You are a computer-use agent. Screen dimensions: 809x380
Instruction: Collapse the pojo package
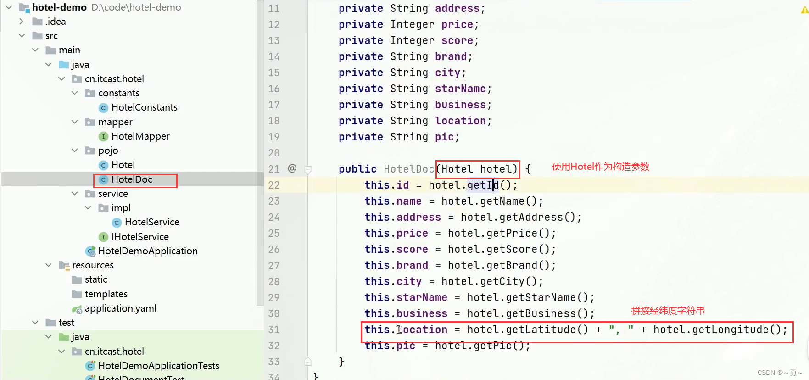click(x=75, y=150)
